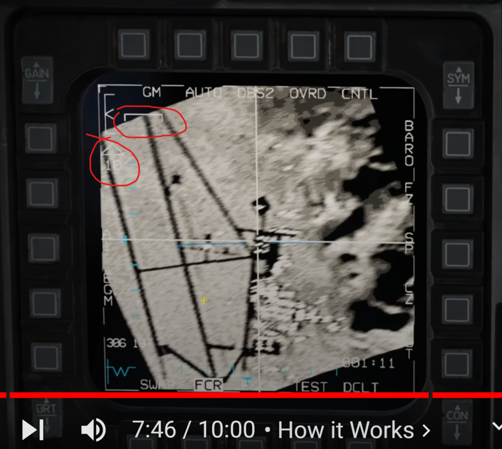This screenshot has height=449, width=502.
Task: Click the chapter gap near the progress bar start
Action: (8, 395)
